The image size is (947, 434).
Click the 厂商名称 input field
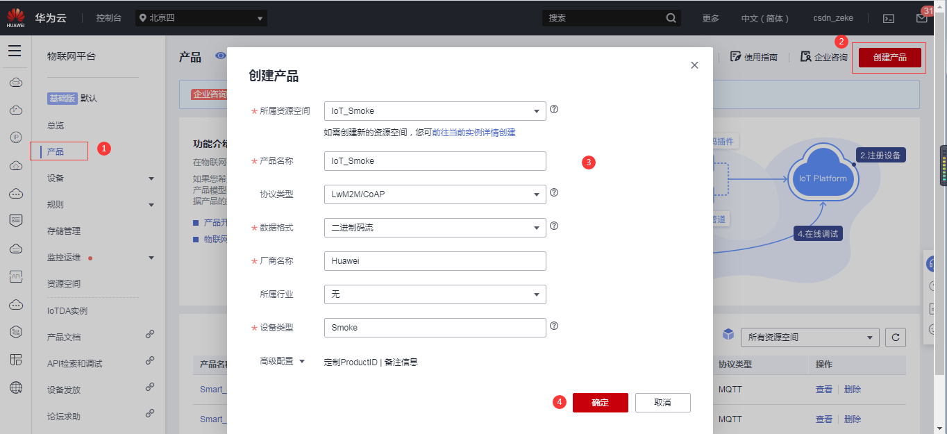tap(435, 261)
